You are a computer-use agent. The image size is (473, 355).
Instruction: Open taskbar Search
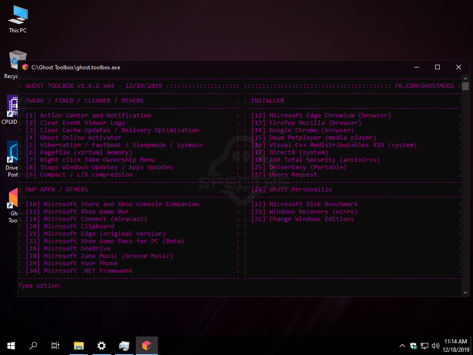(33, 346)
